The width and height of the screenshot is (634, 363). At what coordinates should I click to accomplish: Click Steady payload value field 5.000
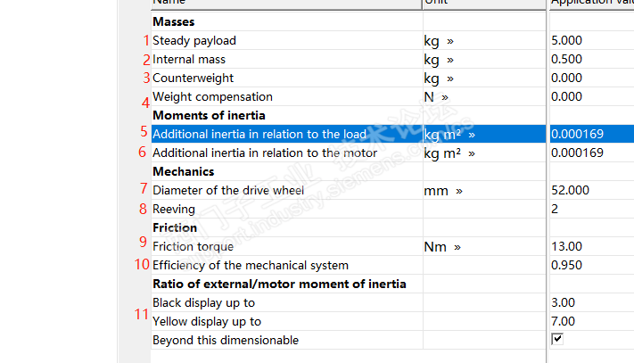pos(567,41)
